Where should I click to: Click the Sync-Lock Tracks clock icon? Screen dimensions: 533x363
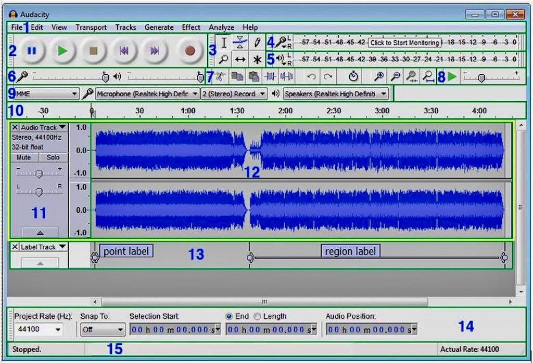pos(353,76)
